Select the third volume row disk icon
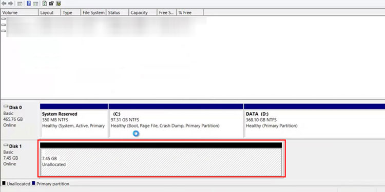 pos(4,31)
